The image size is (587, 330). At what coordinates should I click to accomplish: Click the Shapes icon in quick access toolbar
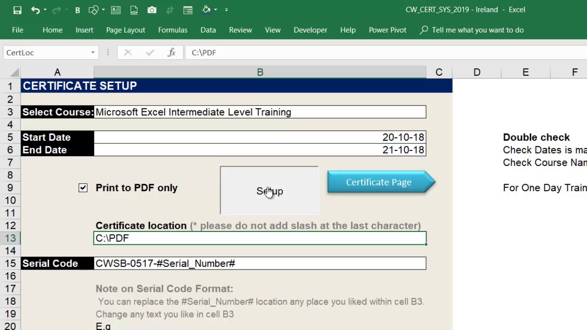pos(93,10)
